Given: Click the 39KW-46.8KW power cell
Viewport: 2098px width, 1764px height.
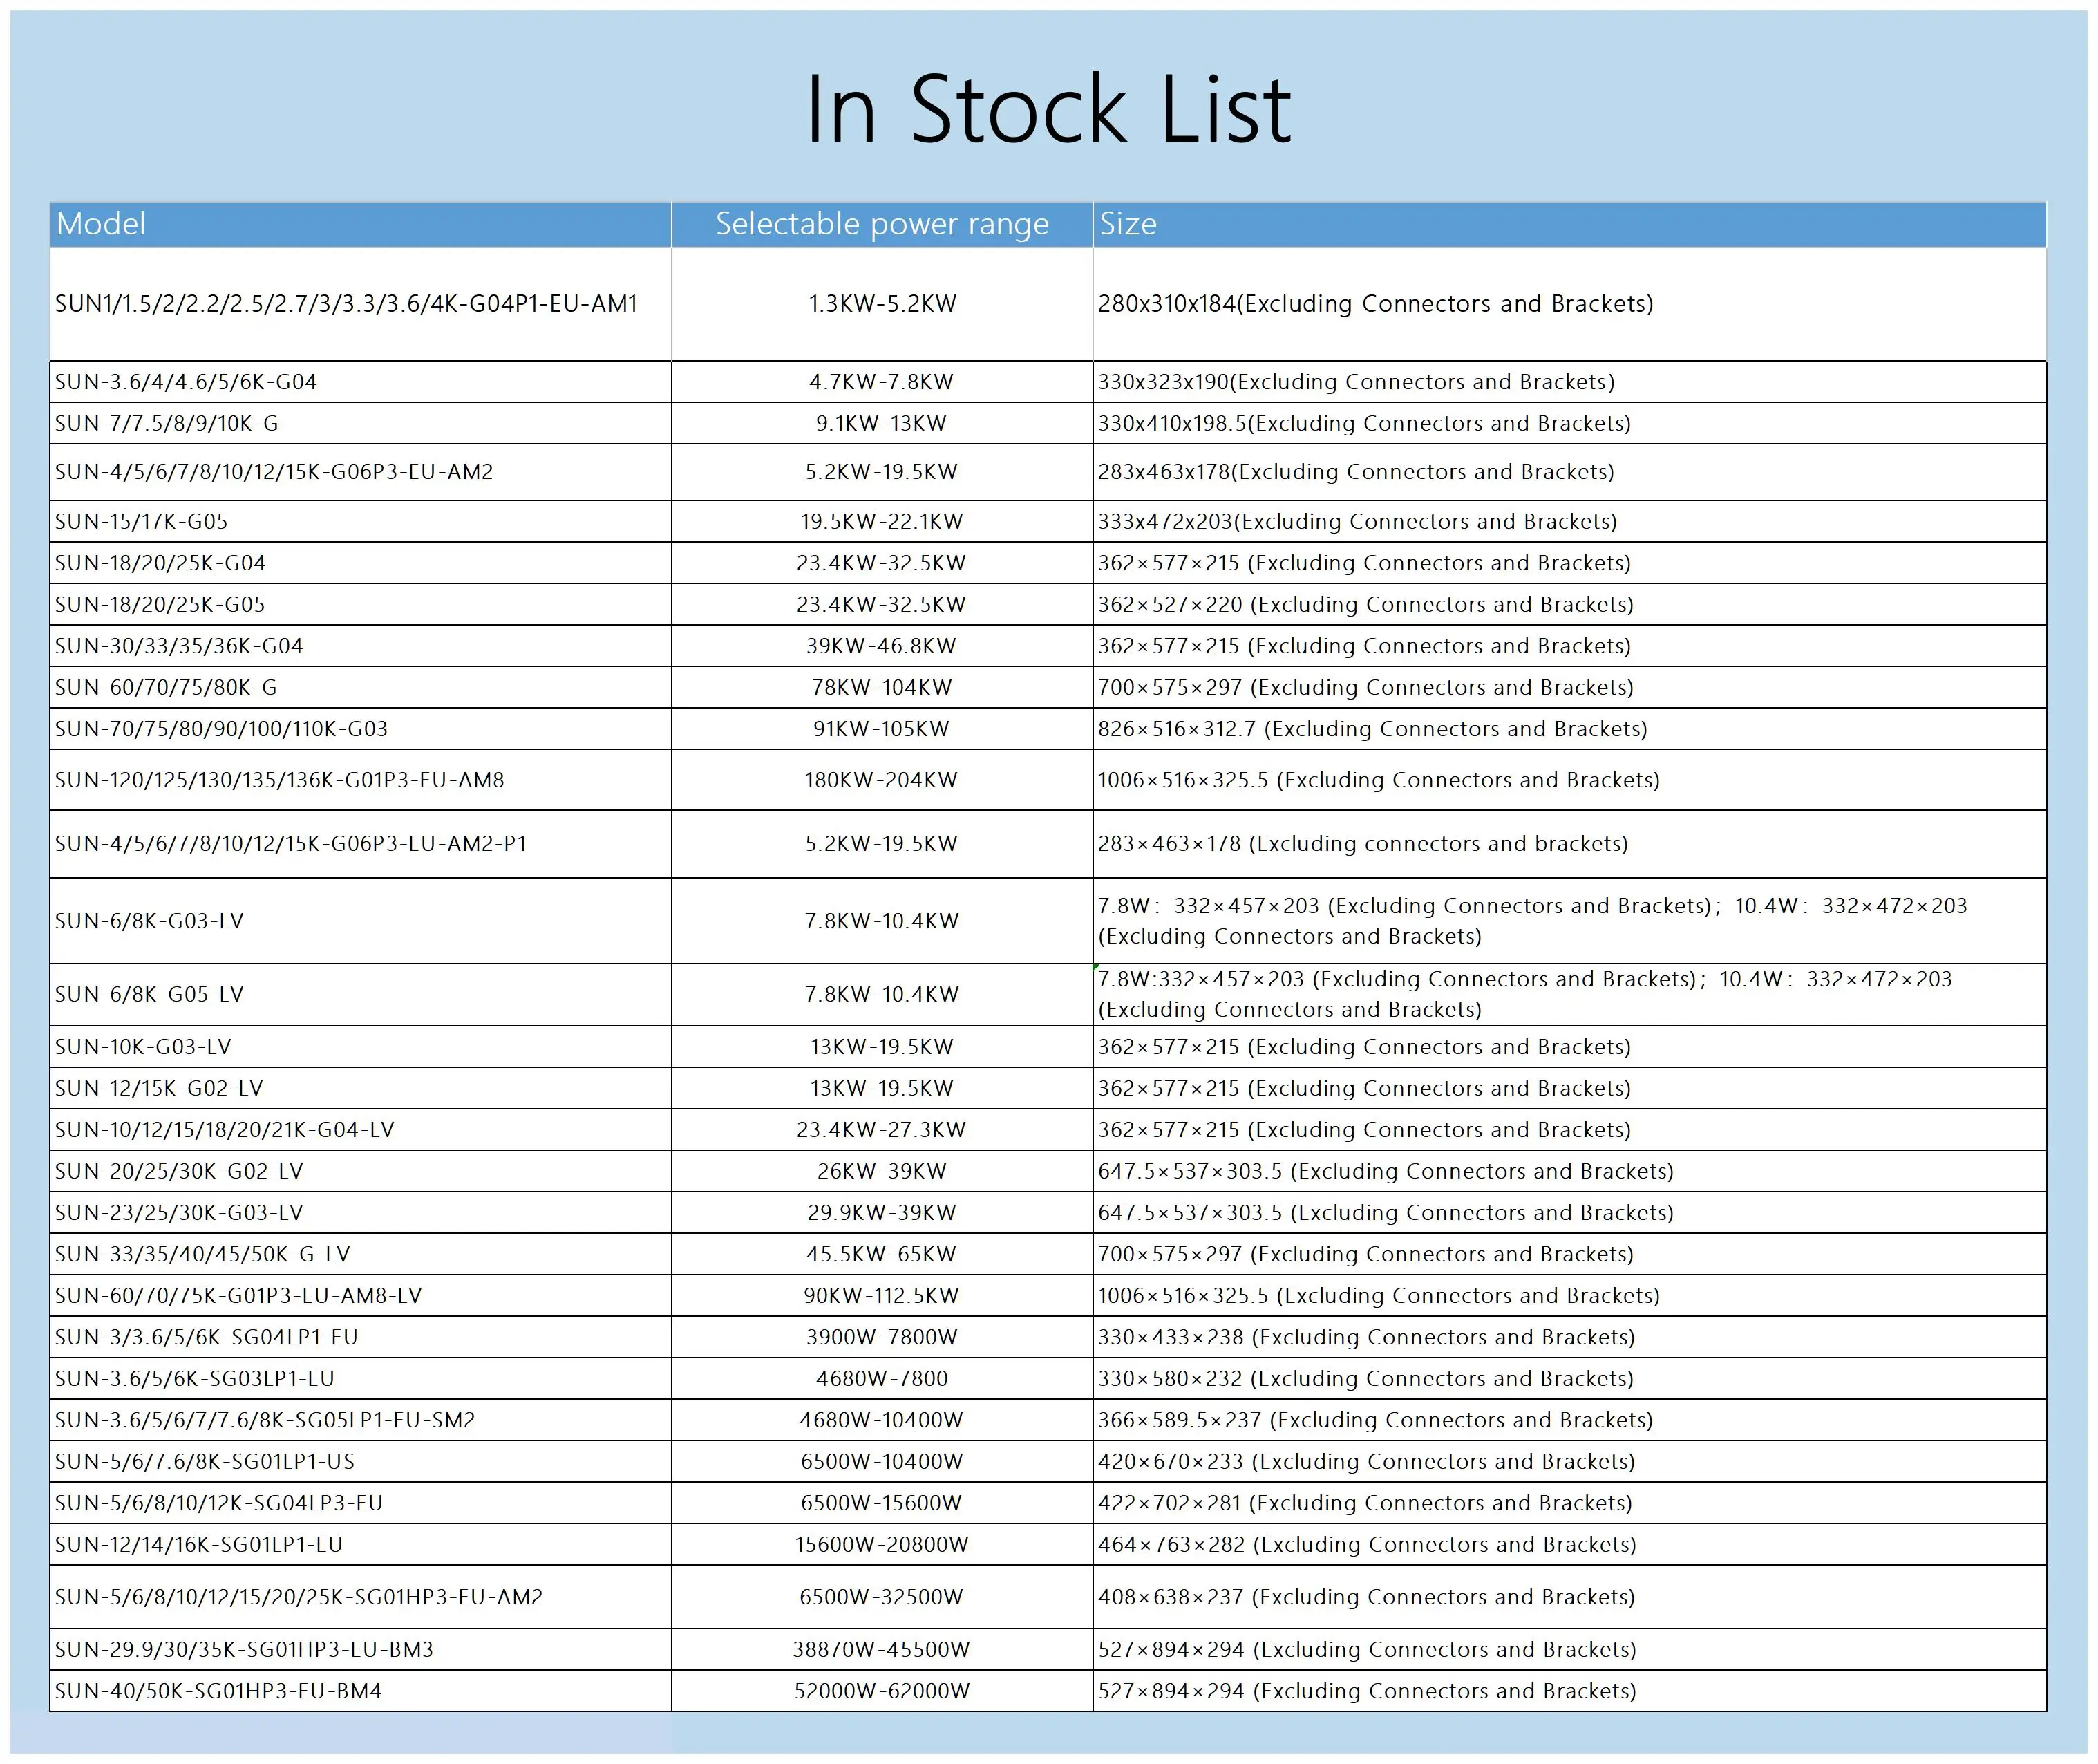Looking at the screenshot, I should [x=880, y=647].
